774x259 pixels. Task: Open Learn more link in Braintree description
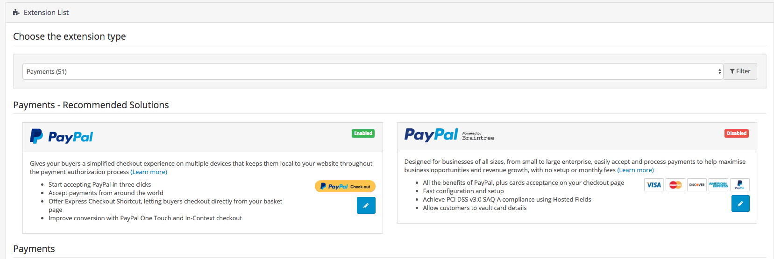[635, 170]
